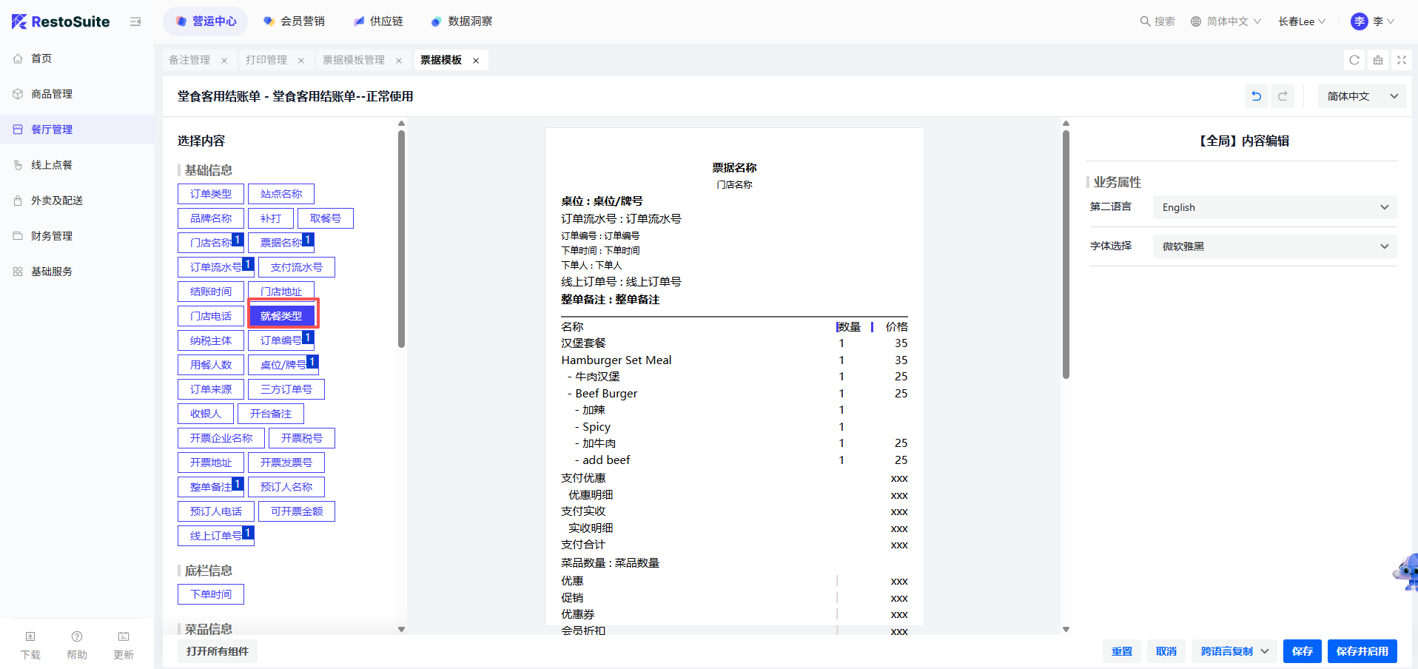This screenshot has height=669, width=1418.
Task: Click the download icon at bottom left
Action: [30, 637]
